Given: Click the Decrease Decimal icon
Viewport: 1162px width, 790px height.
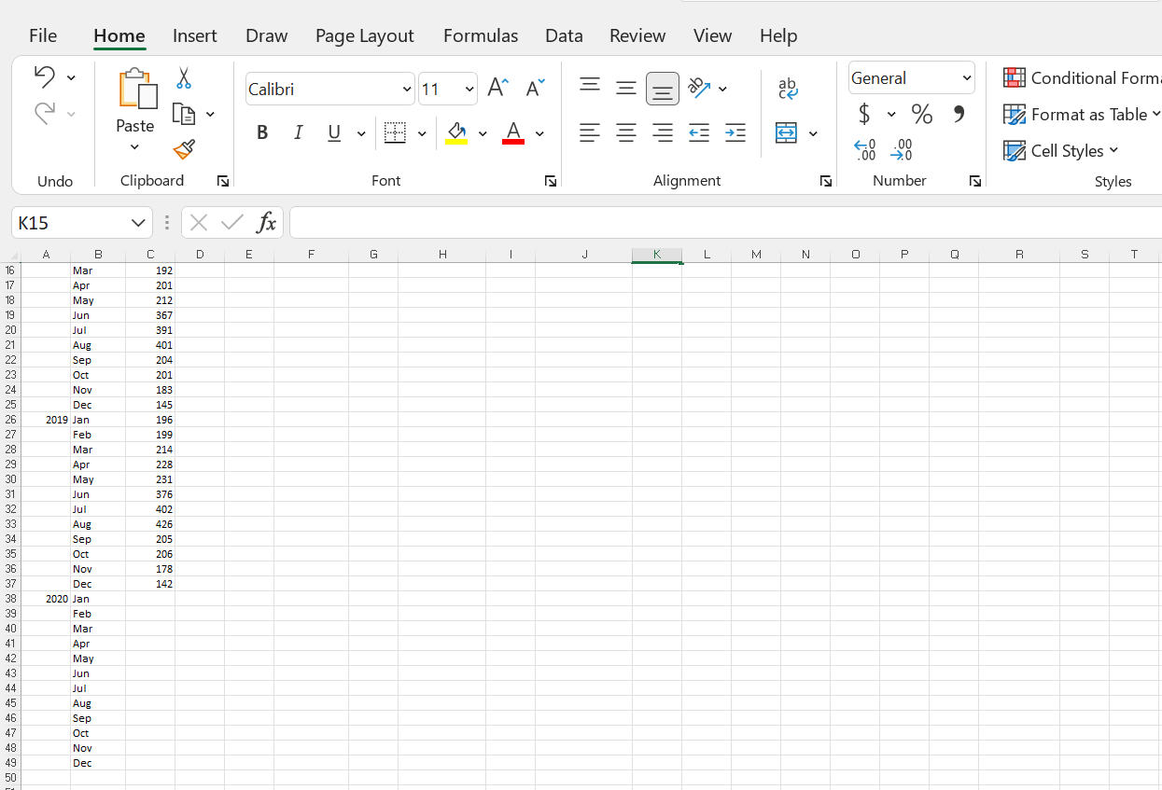Looking at the screenshot, I should pyautogui.click(x=902, y=149).
